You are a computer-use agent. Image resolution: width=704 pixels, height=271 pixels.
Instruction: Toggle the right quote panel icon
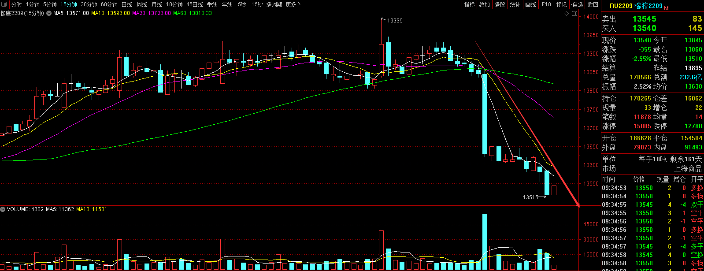574,13
